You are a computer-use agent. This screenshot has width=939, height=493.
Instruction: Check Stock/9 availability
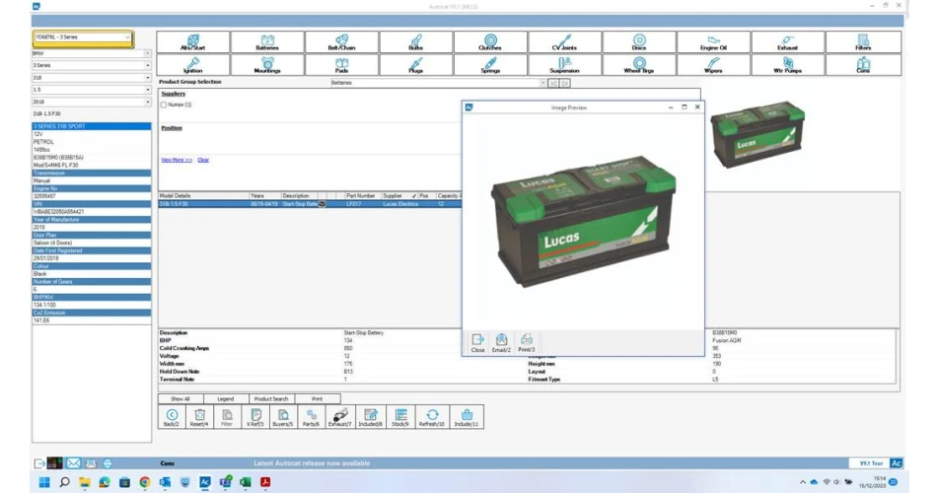400,417
